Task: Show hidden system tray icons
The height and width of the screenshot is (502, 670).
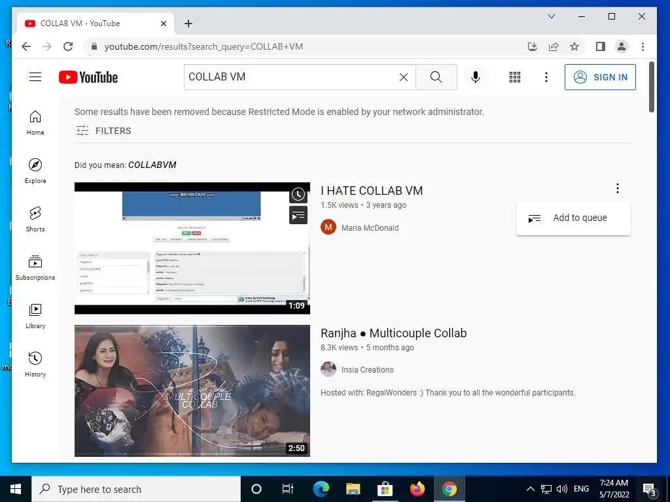Action: (530, 489)
